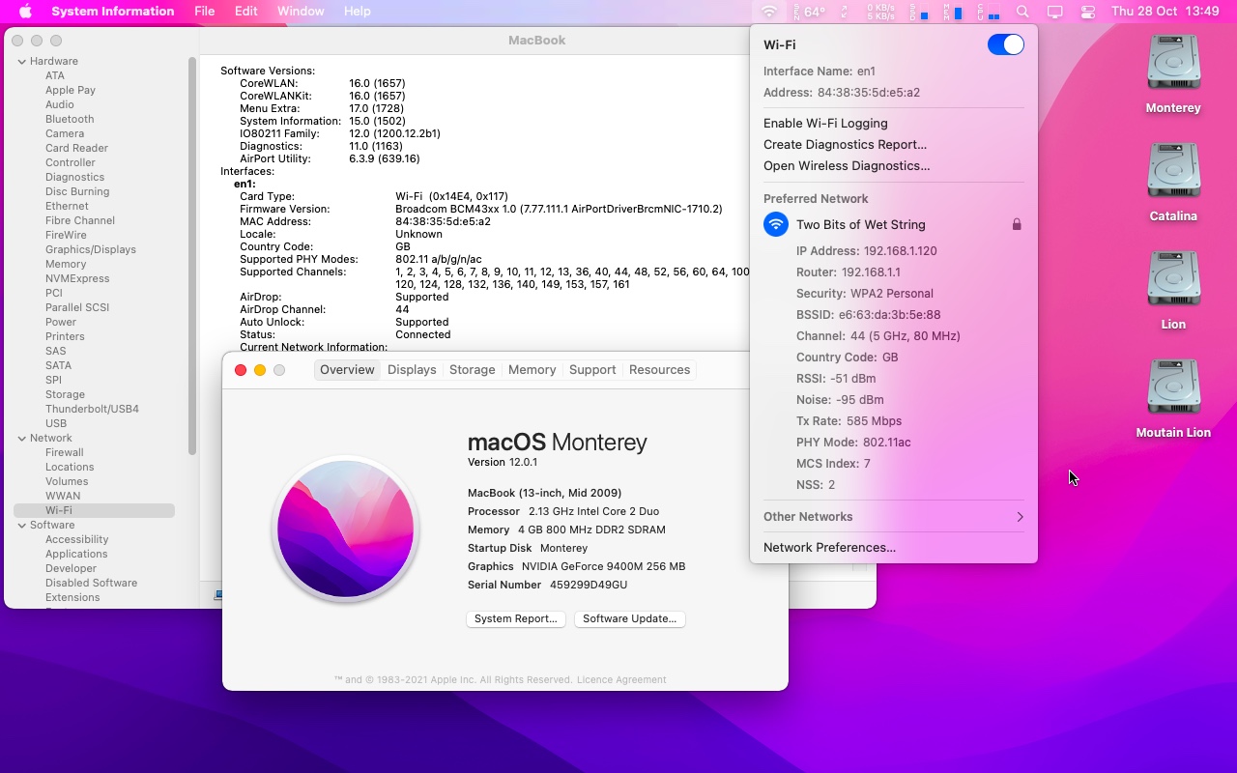Select Power in the Hardware list
Screen dimensions: 1237x773
(61, 322)
